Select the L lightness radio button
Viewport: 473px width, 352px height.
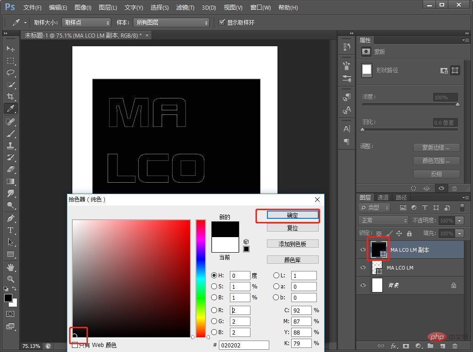click(x=276, y=275)
